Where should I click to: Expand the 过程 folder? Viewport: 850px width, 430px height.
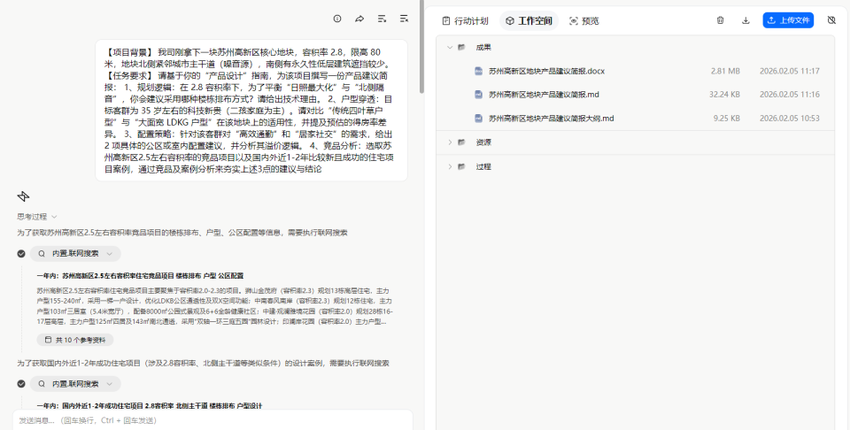tap(450, 166)
